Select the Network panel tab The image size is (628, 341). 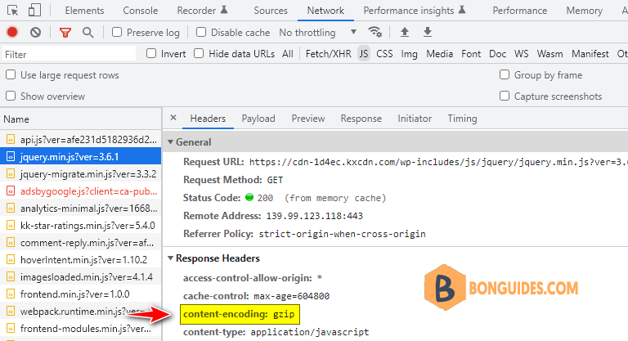pyautogui.click(x=325, y=11)
